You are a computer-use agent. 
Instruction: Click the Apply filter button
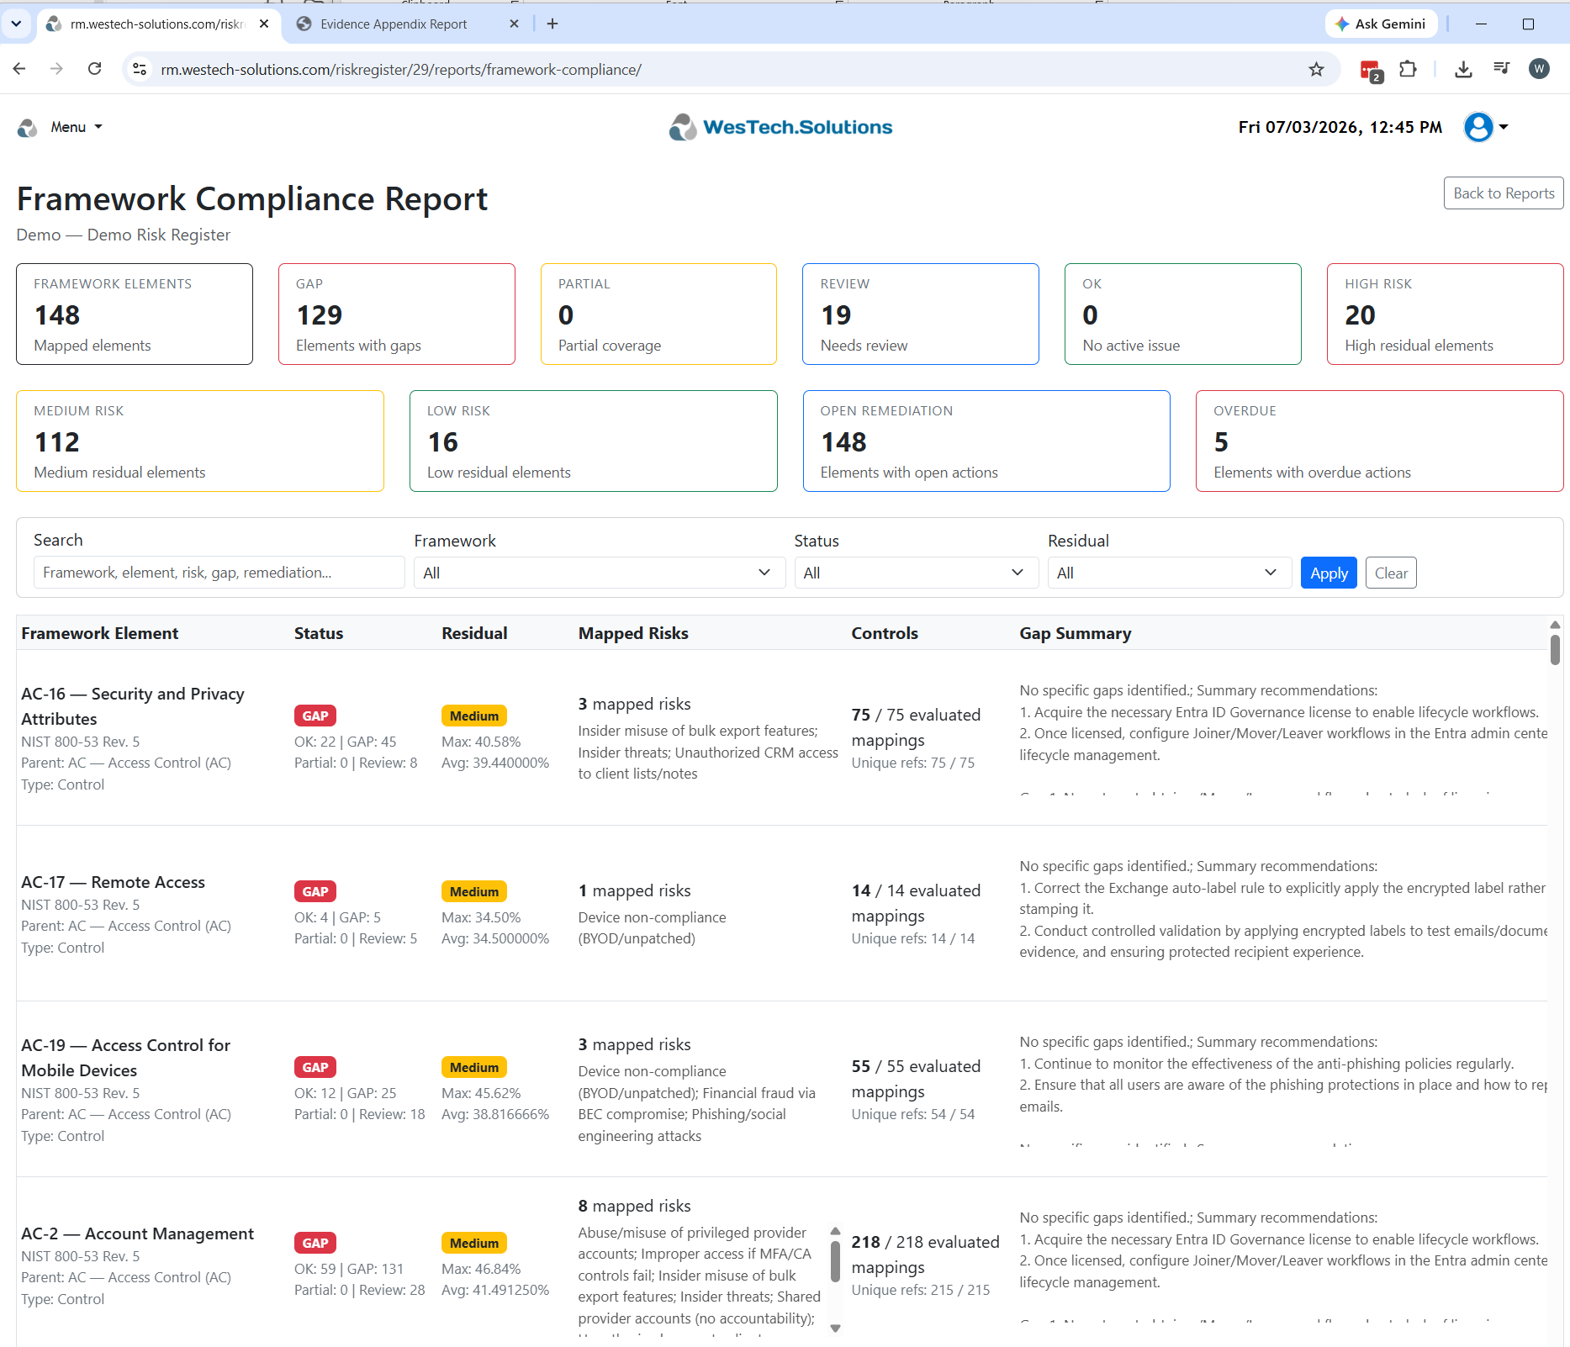1329,573
